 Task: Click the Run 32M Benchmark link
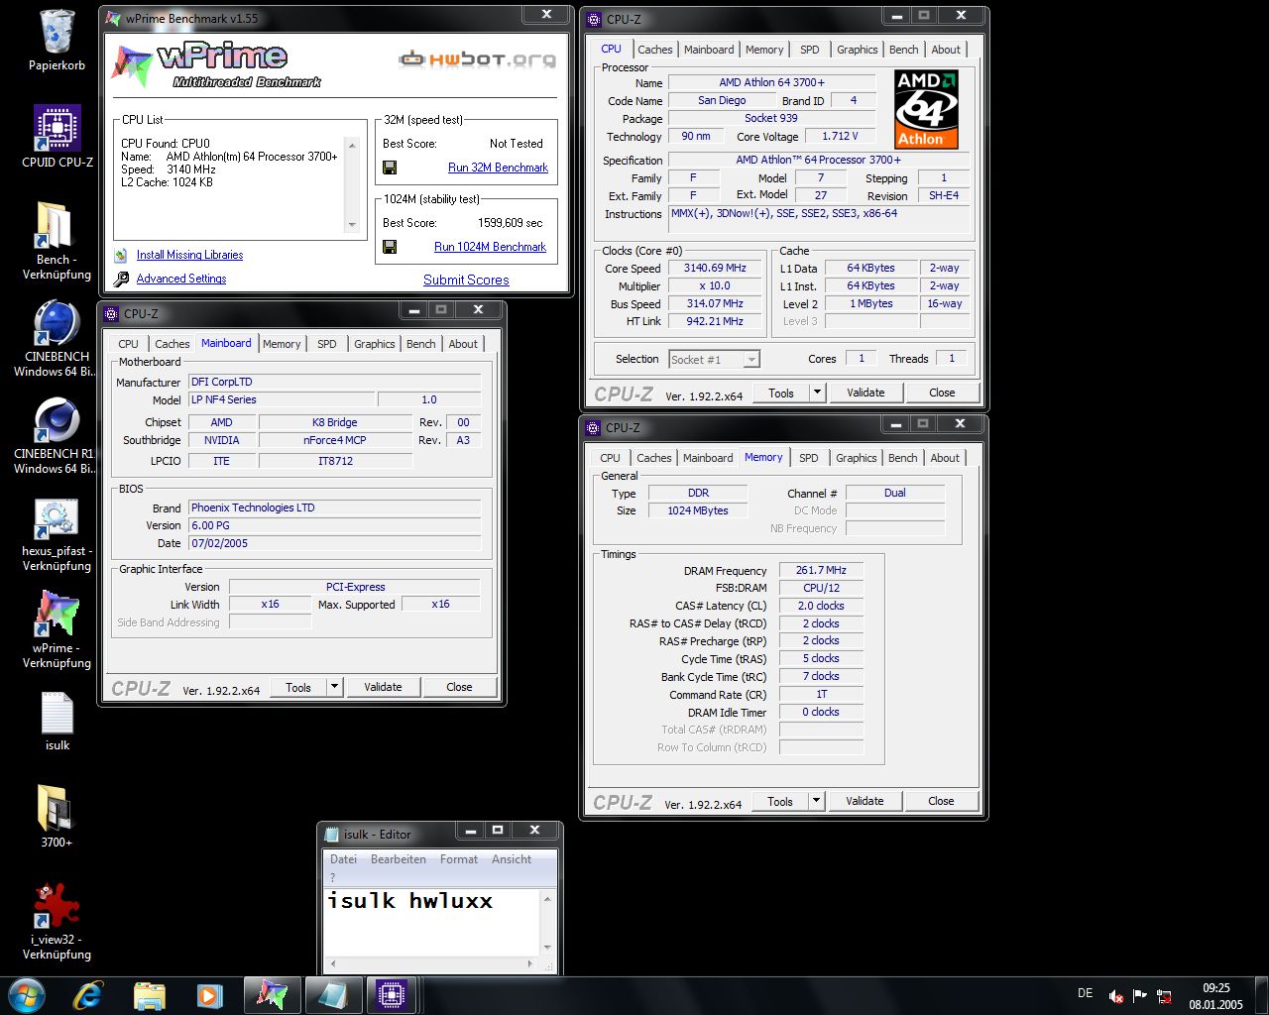pyautogui.click(x=498, y=168)
